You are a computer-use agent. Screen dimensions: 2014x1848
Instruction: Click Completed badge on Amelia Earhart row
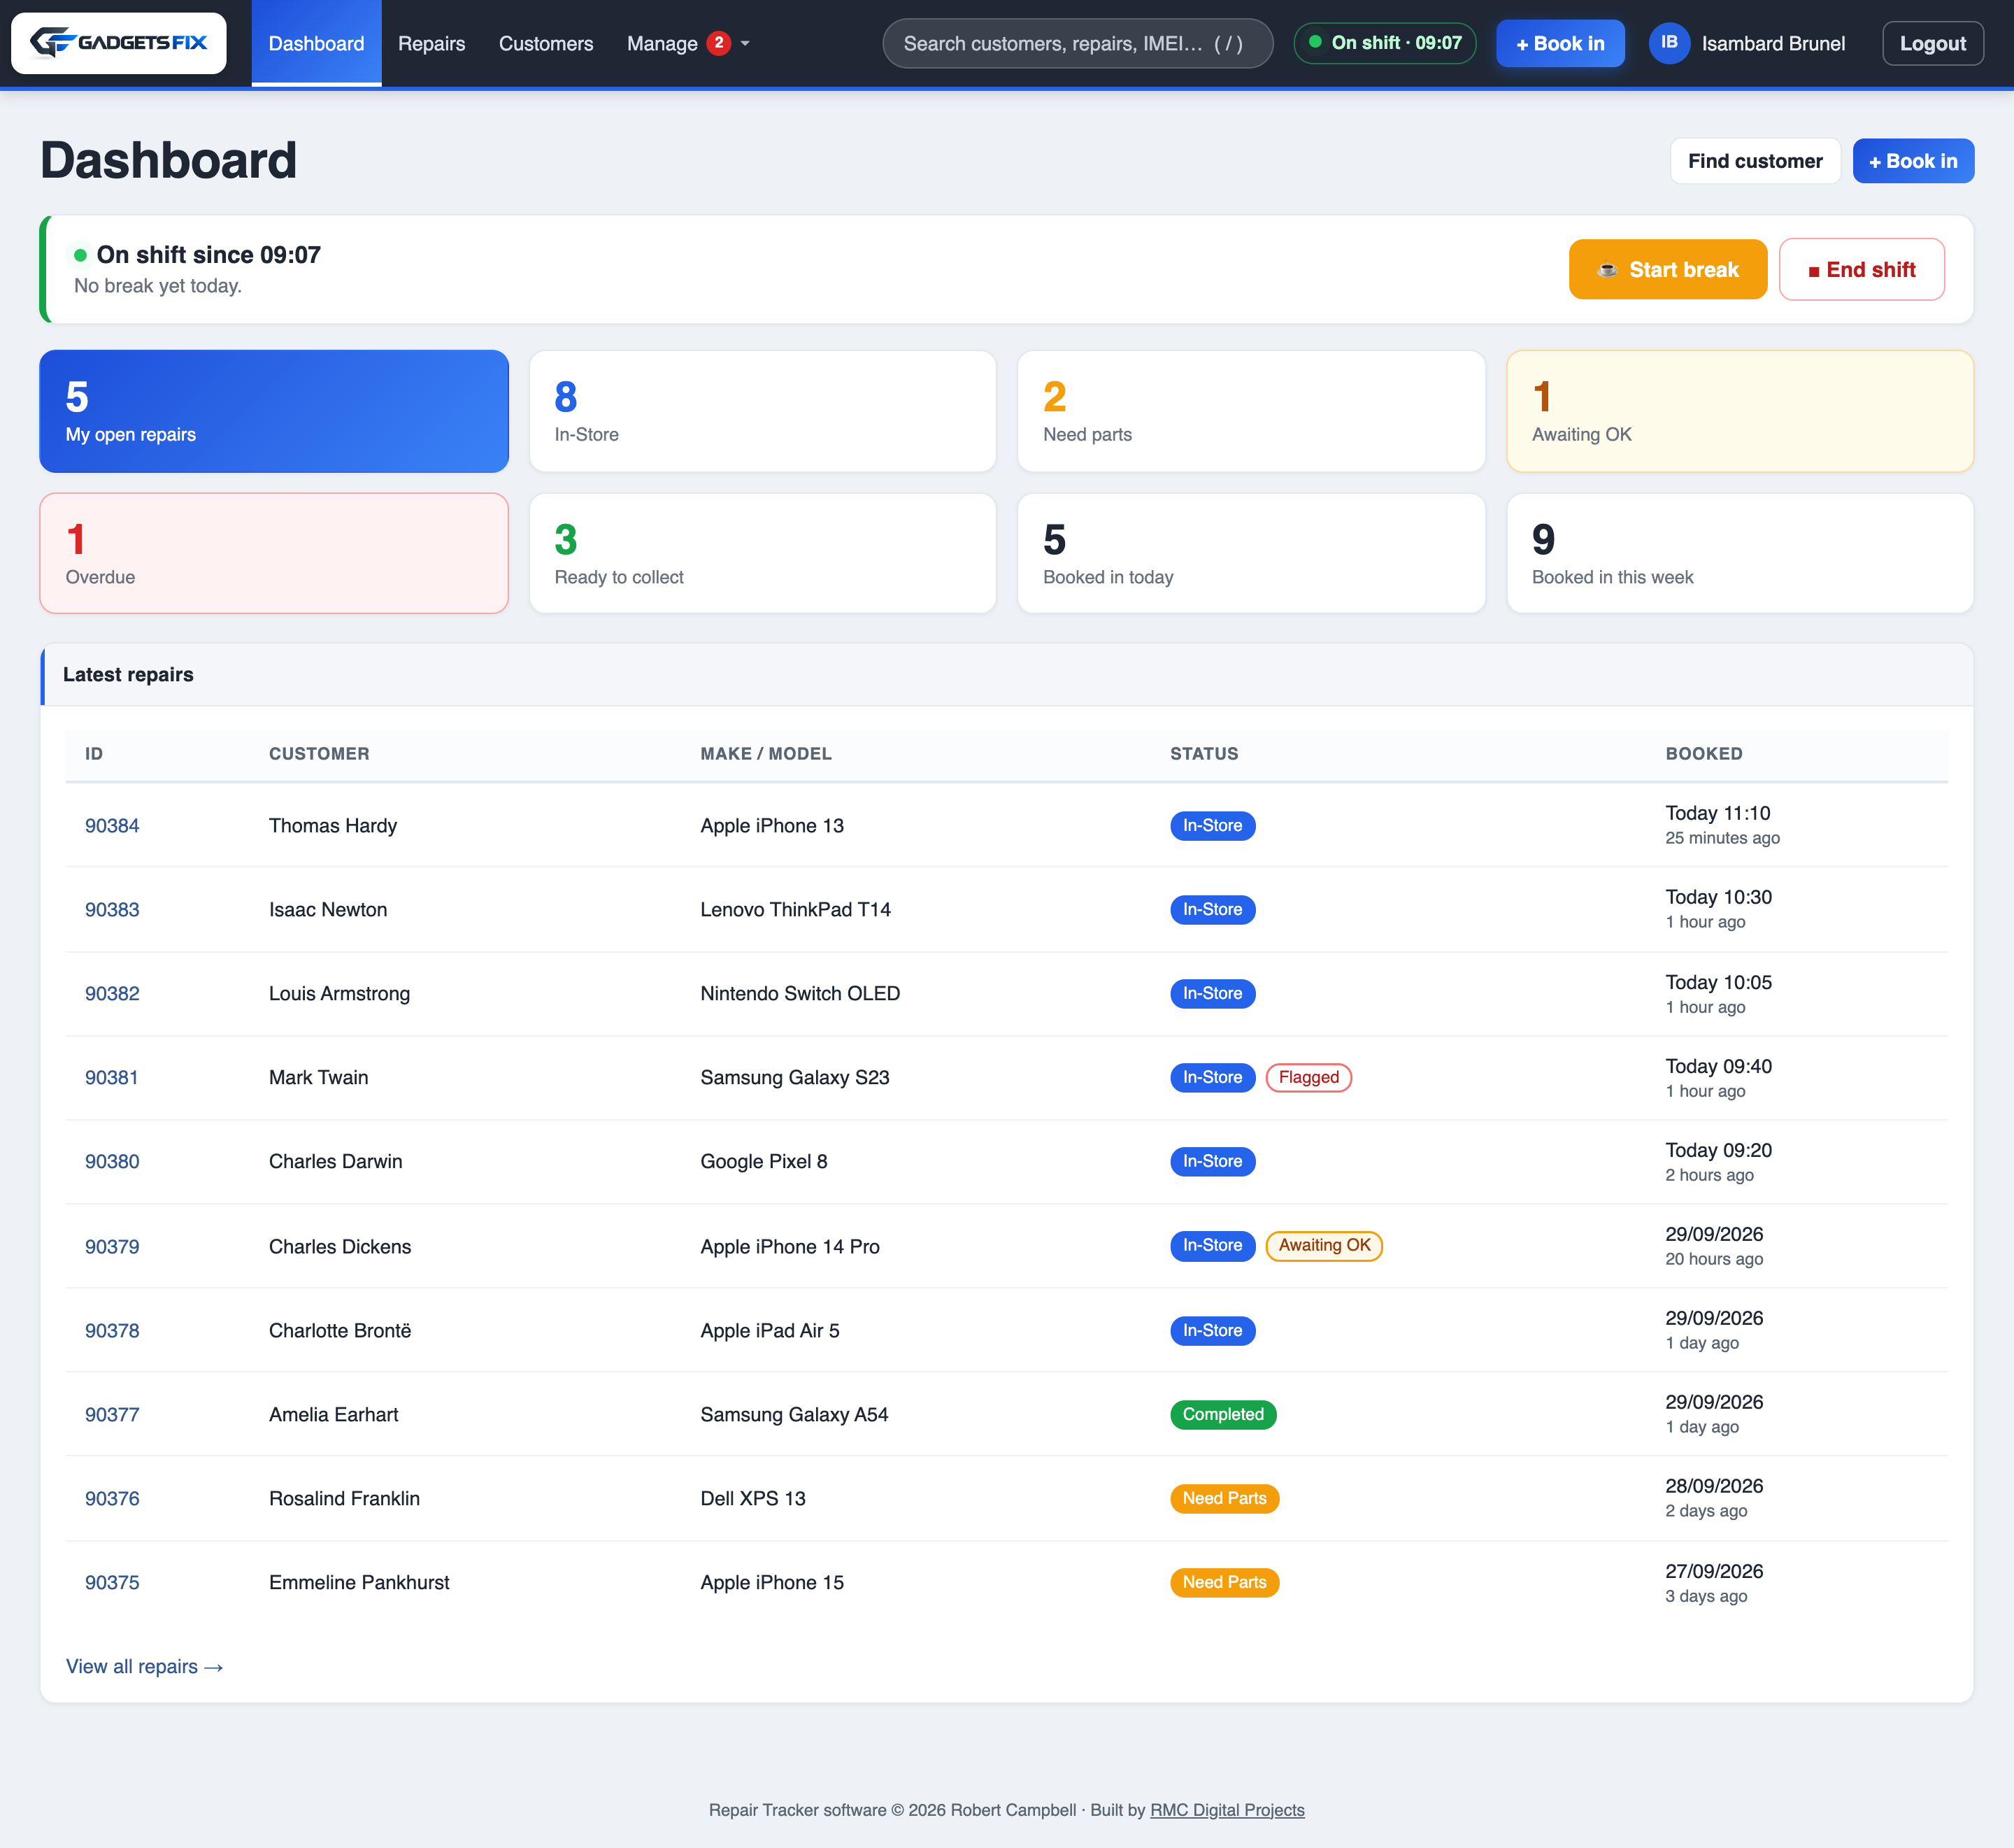point(1222,1415)
